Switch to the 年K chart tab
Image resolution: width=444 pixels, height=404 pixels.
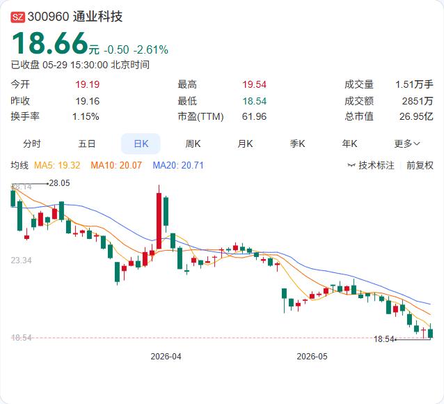pos(349,143)
